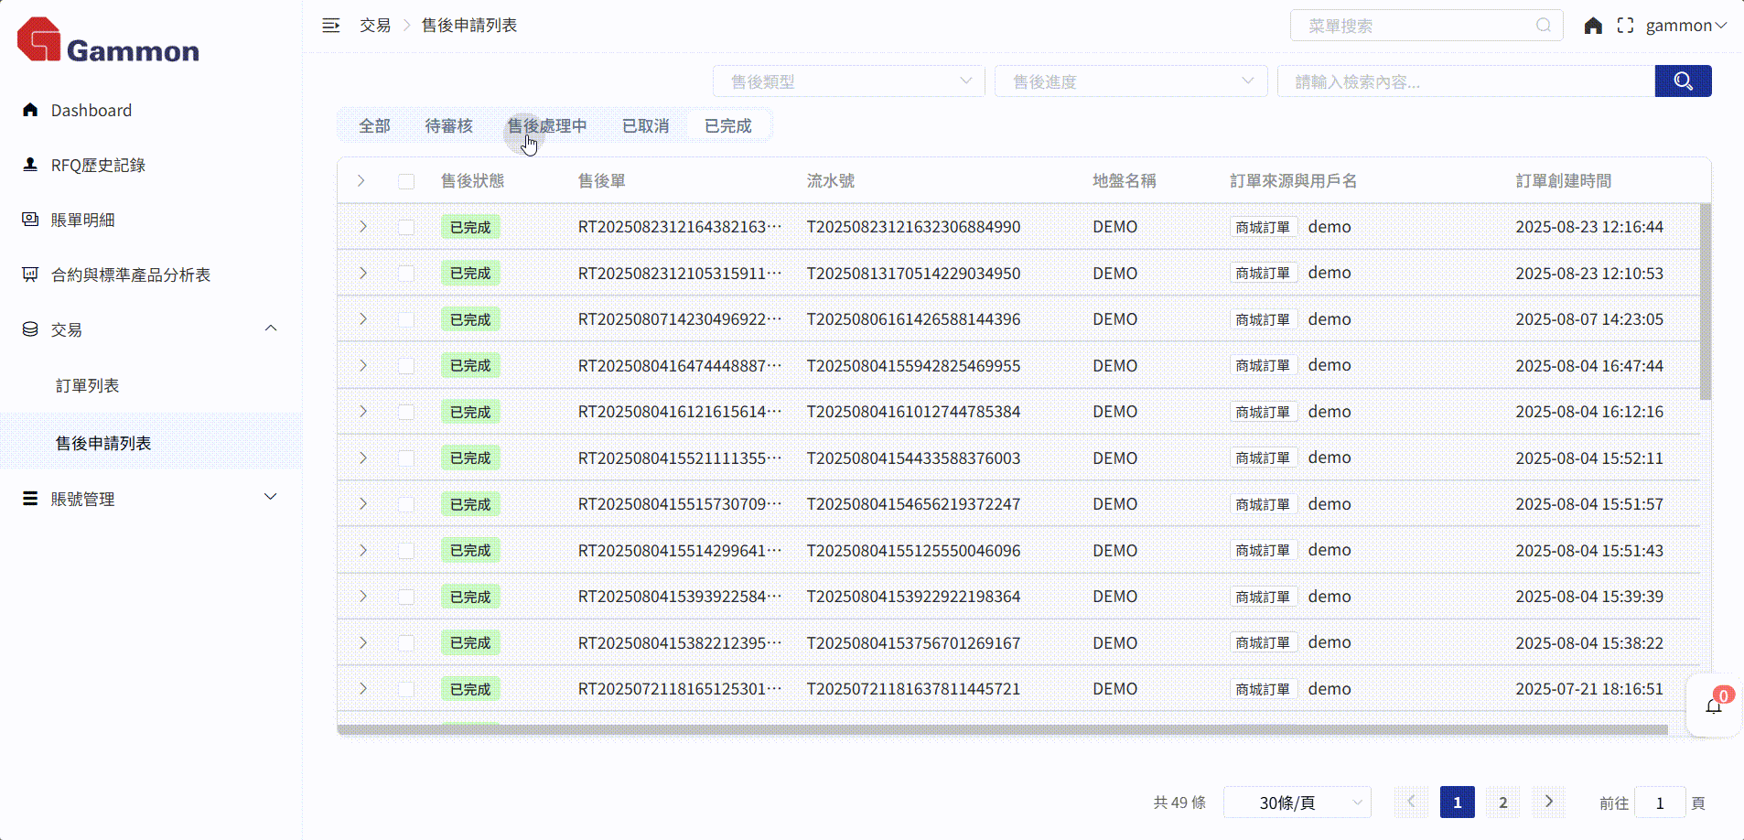This screenshot has height=840, width=1744.
Task: Click the sidebar collapse menu icon
Action: coord(331,26)
